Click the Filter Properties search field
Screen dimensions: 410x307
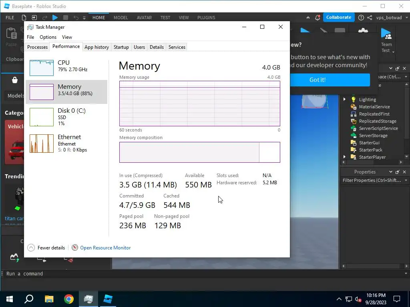coord(372,180)
